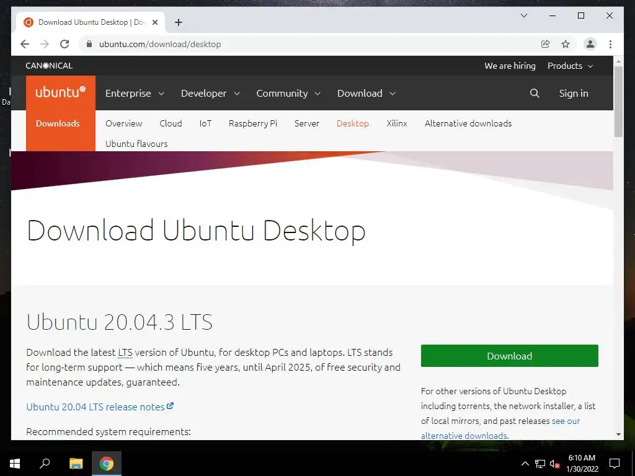Click the taskbar clock and date
Screen dimensions: 635x476
pyautogui.click(x=582, y=464)
